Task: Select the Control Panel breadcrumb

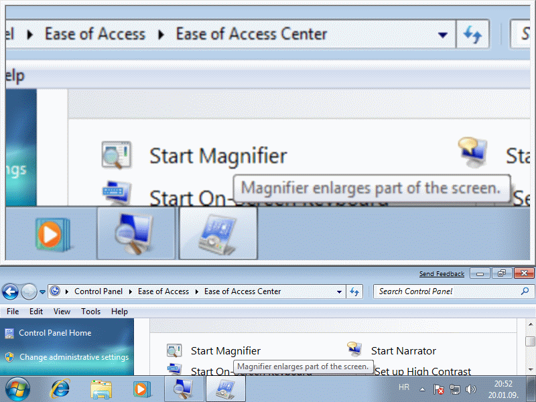Action: (98, 291)
